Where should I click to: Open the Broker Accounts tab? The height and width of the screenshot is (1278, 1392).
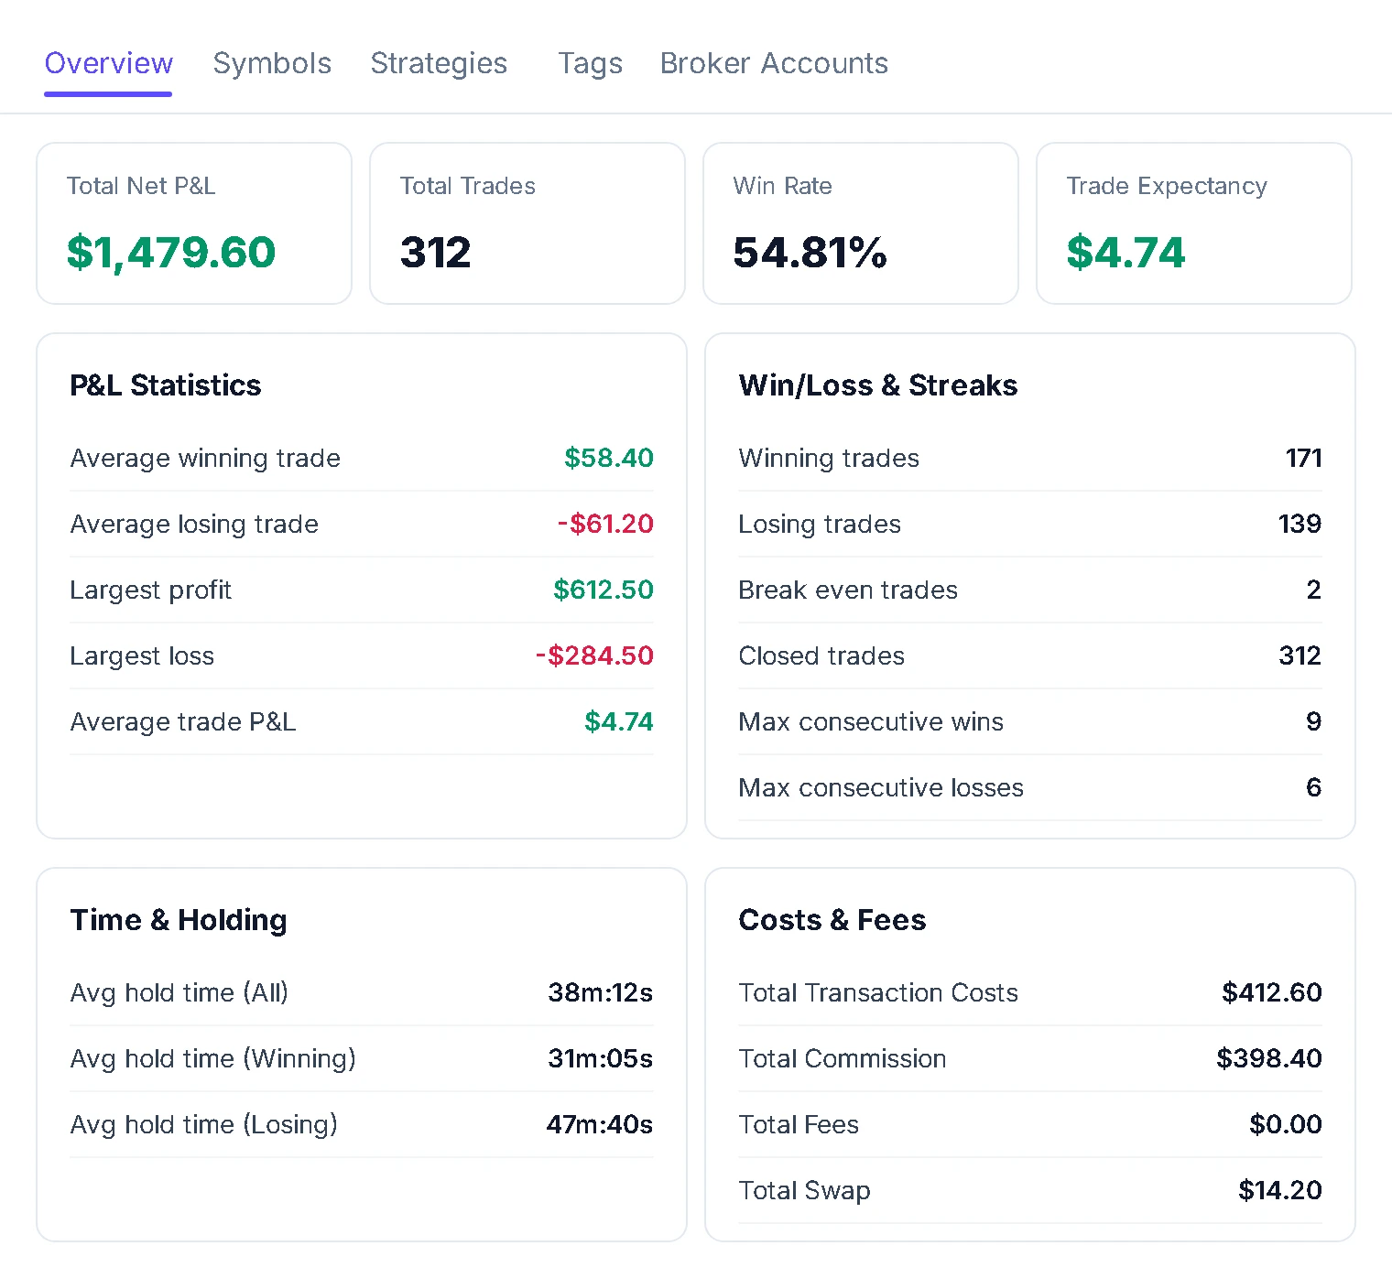[774, 63]
